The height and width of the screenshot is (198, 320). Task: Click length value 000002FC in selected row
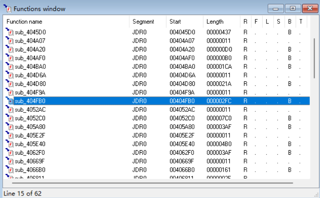tap(219, 101)
